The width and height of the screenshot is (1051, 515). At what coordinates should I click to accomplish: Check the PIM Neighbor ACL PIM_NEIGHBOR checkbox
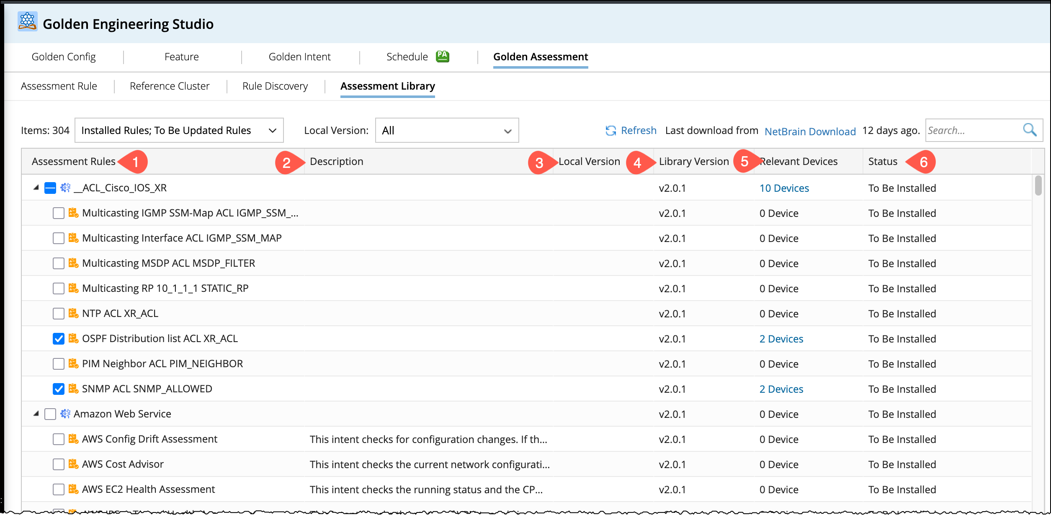pos(59,364)
